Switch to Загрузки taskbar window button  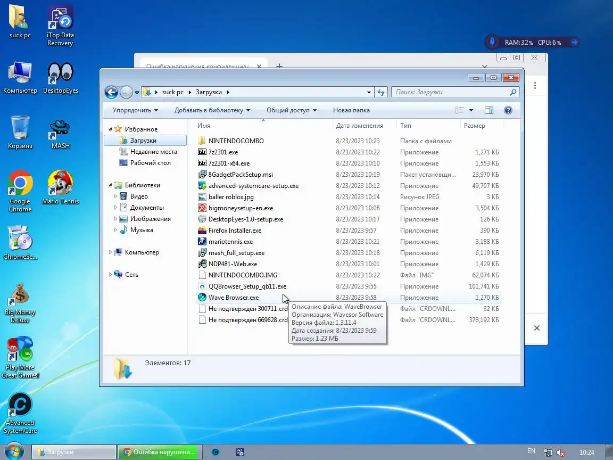click(x=73, y=452)
